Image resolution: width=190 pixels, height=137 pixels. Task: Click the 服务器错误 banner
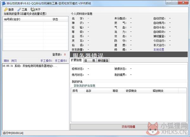click(129, 54)
